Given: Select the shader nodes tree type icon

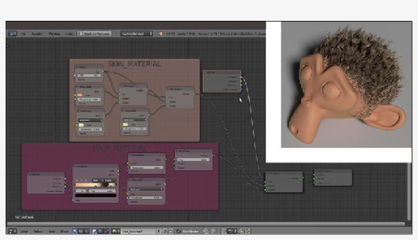Looking at the screenshot, I should point(75,231).
